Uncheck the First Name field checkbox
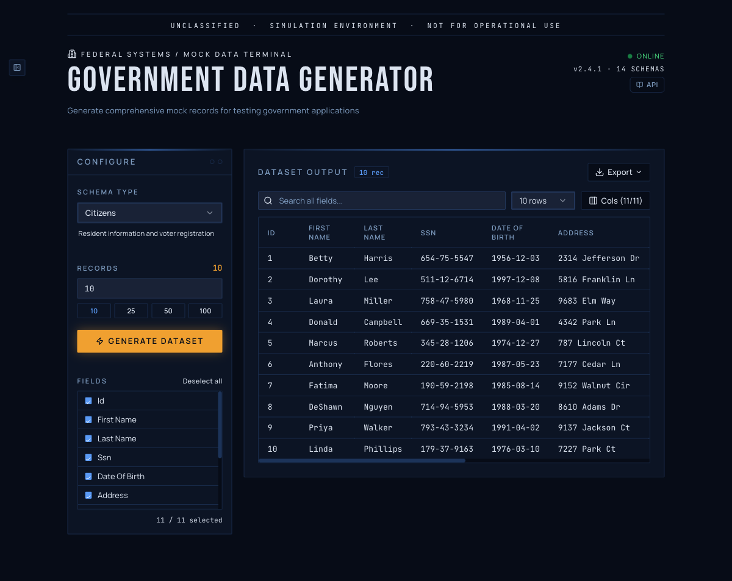This screenshot has width=732, height=581. pos(88,419)
